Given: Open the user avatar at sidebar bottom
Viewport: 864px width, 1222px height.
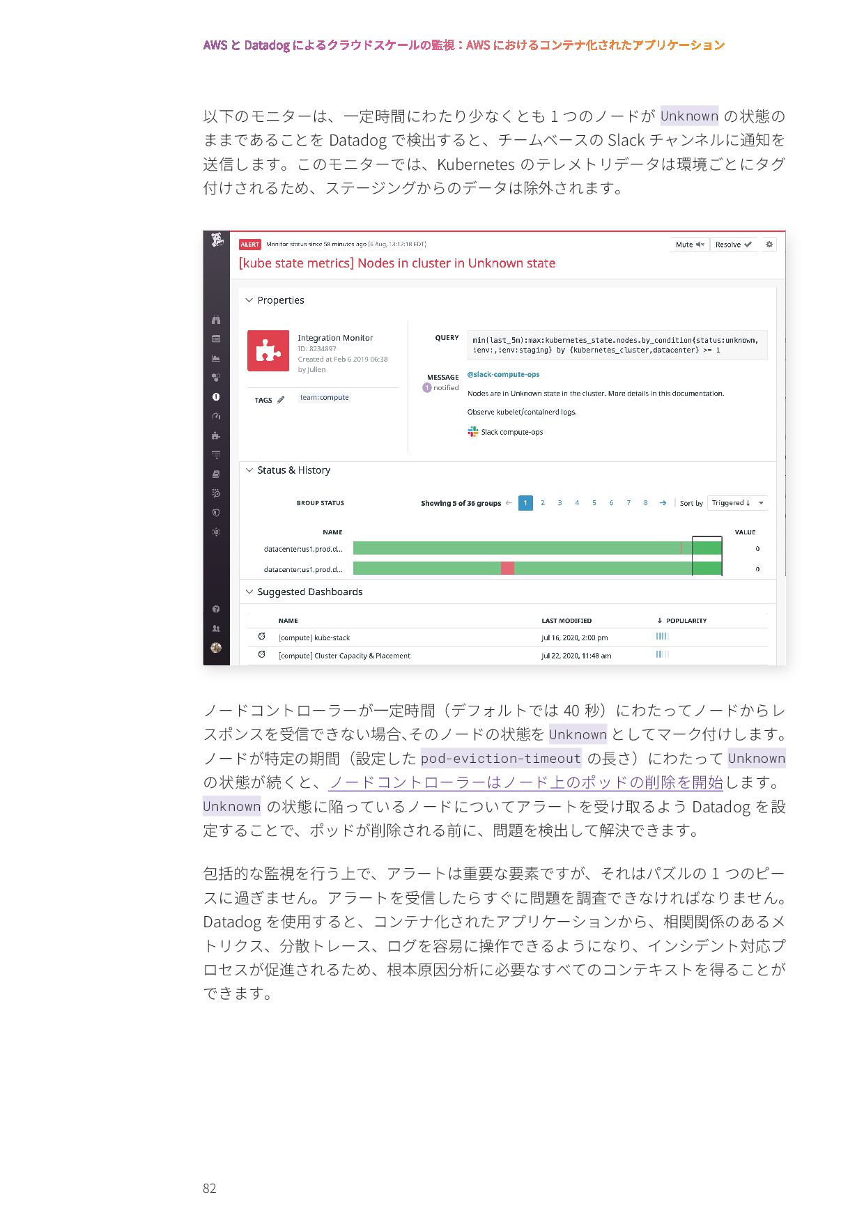Looking at the screenshot, I should [216, 648].
